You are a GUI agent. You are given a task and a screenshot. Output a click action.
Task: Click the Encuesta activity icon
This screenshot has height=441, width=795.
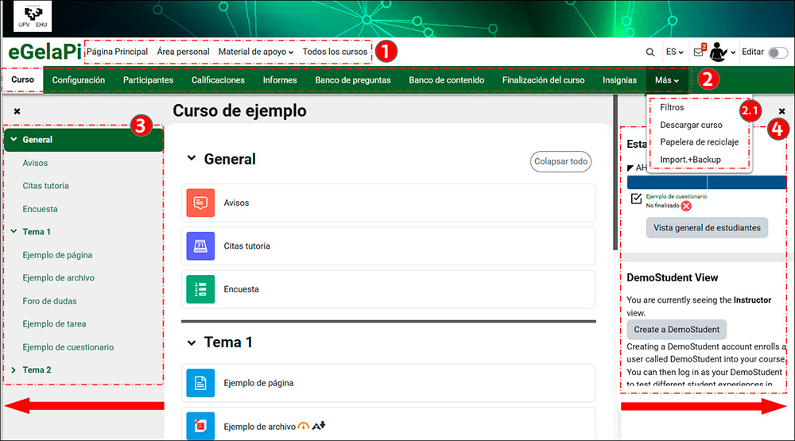click(200, 289)
